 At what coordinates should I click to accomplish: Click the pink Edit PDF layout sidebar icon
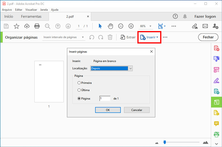pyautogui.click(x=216, y=70)
